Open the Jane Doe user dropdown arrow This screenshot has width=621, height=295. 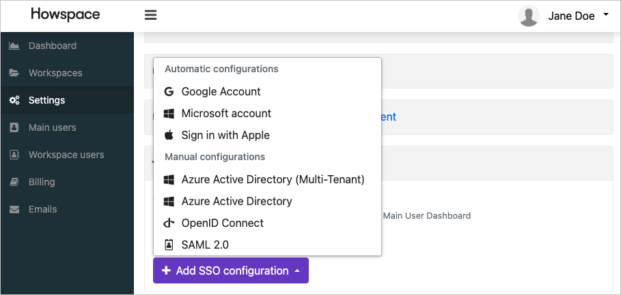click(605, 14)
